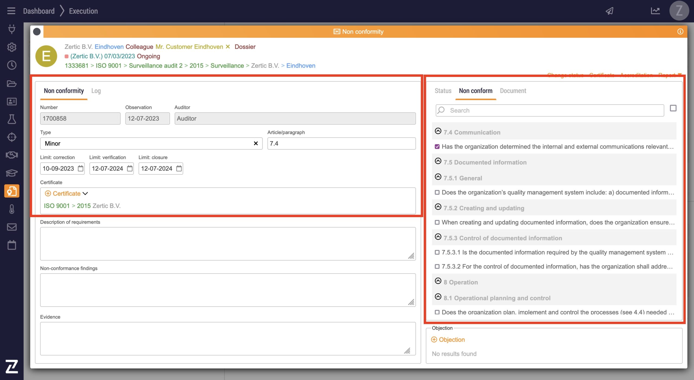
Task: Click the envelope mail icon in sidebar
Action: point(12,227)
